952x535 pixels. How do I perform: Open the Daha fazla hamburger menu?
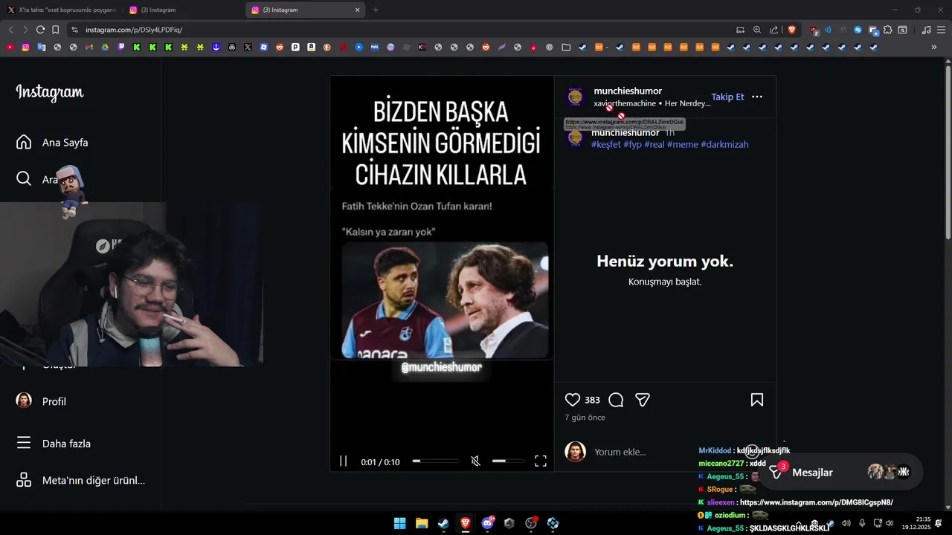[x=54, y=443]
